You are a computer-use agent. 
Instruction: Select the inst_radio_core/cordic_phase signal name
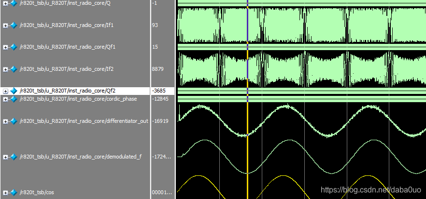tap(78, 99)
